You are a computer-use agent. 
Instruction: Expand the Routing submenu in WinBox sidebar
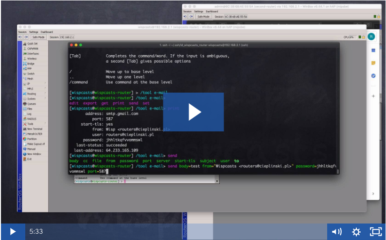[x=35, y=94]
